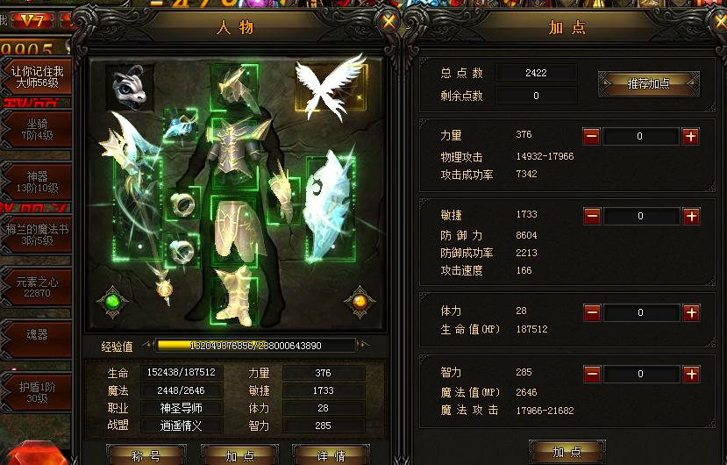This screenshot has height=465, width=727.
Task: Select the large shield equipment slot
Action: (331, 209)
